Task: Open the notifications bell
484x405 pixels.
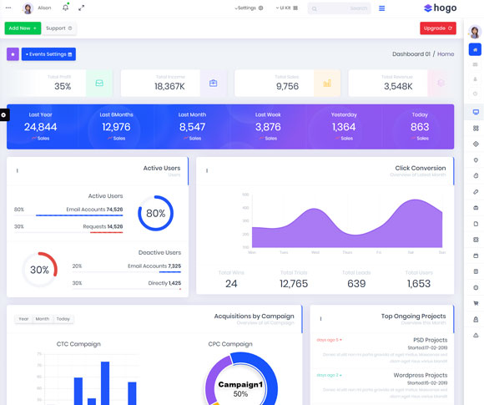Action: 65,8
